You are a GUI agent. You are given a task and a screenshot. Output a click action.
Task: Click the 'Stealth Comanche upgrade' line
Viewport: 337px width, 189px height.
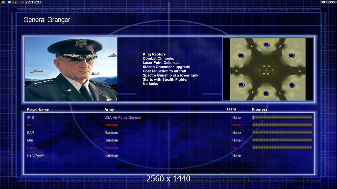pyautogui.click(x=166, y=67)
